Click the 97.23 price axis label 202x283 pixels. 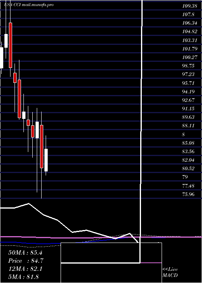[x=188, y=74]
